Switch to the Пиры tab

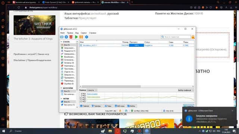(108, 106)
